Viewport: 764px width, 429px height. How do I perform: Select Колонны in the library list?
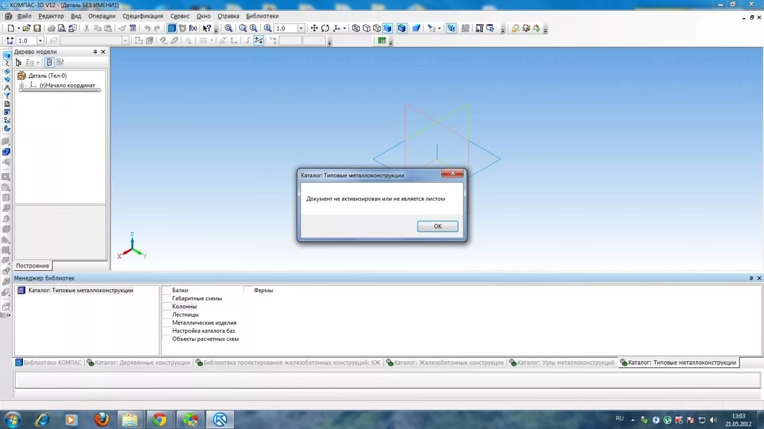184,307
